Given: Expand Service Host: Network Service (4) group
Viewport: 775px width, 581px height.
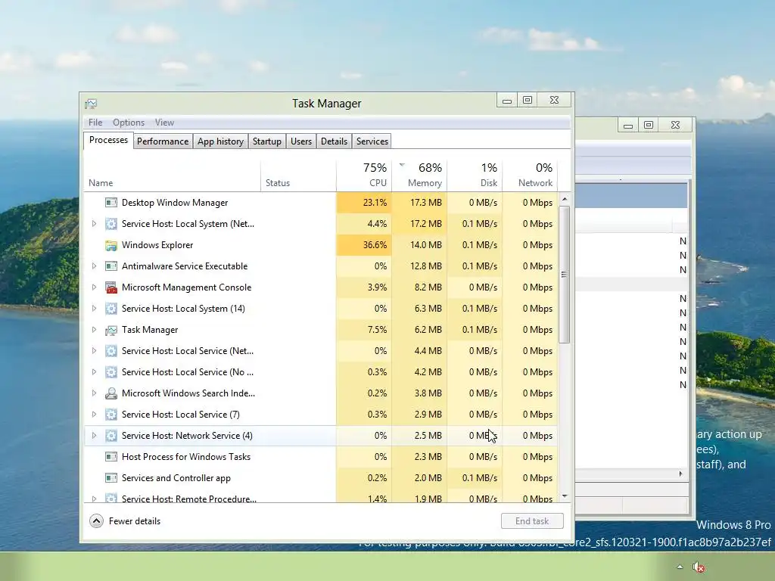Looking at the screenshot, I should coord(94,436).
